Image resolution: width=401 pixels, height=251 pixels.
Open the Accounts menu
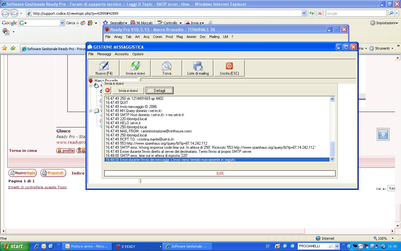[122, 54]
